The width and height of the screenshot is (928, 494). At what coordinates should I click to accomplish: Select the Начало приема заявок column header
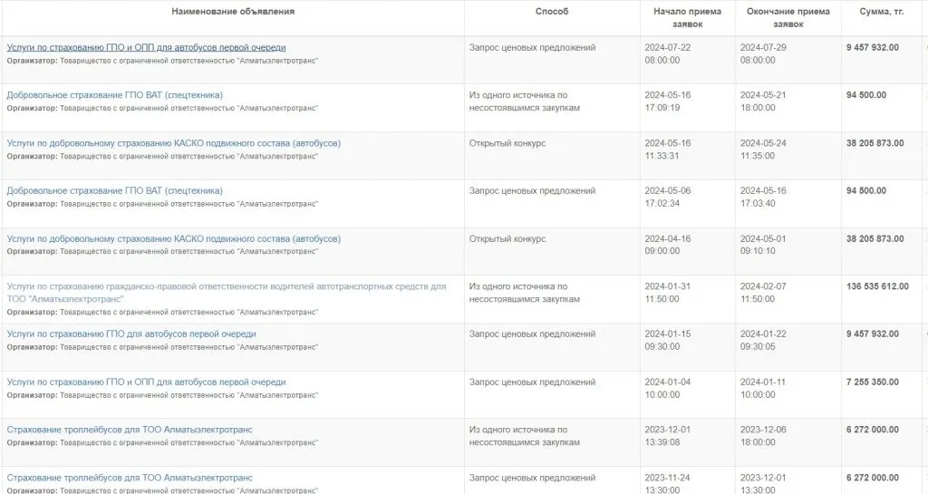pyautogui.click(x=687, y=17)
